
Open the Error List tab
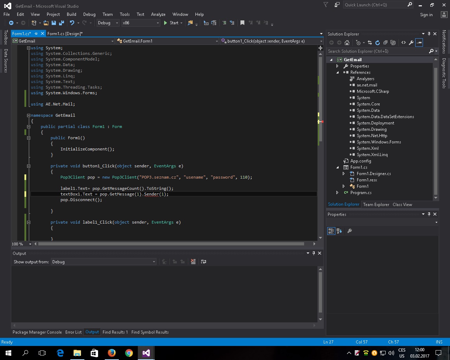coord(73,332)
